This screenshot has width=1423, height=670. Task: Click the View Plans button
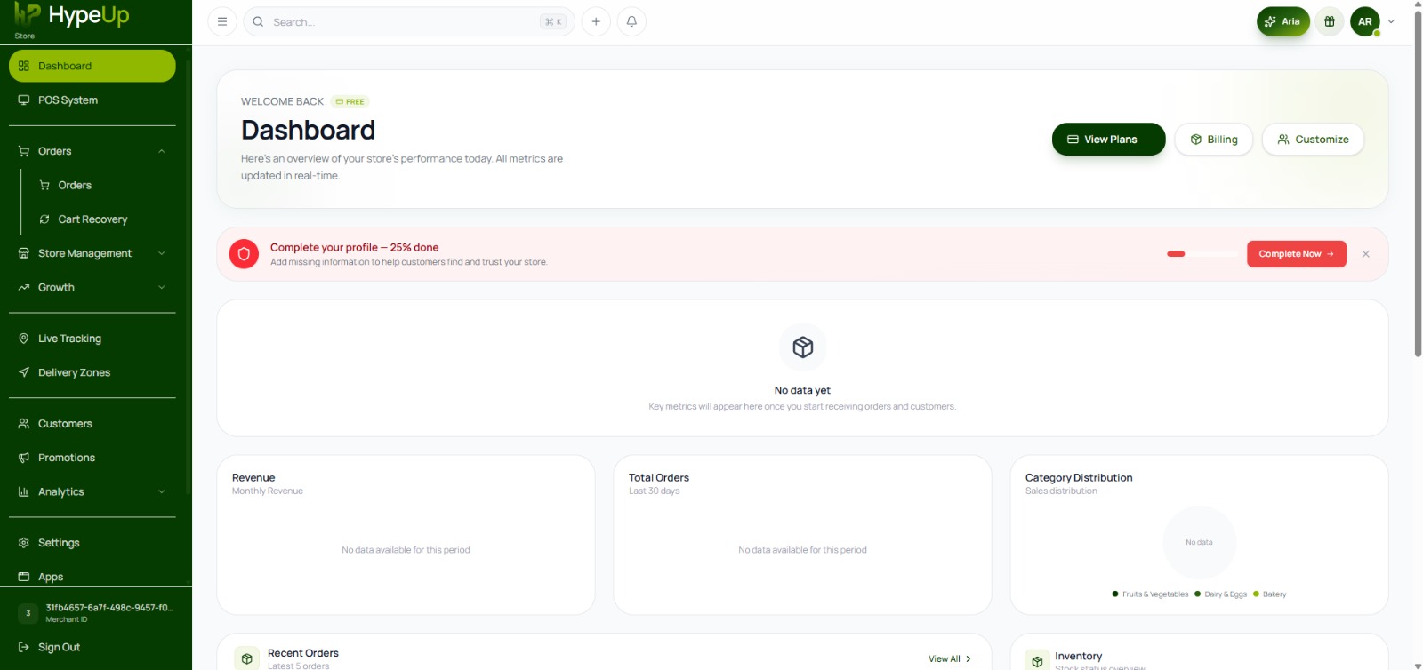(x=1108, y=140)
